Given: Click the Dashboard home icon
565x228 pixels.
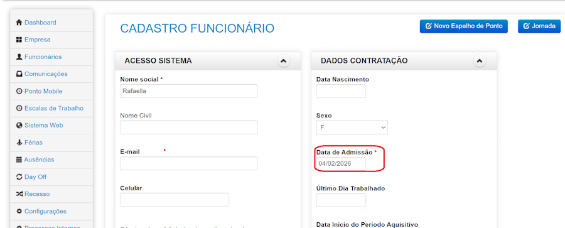Looking at the screenshot, I should point(19,23).
